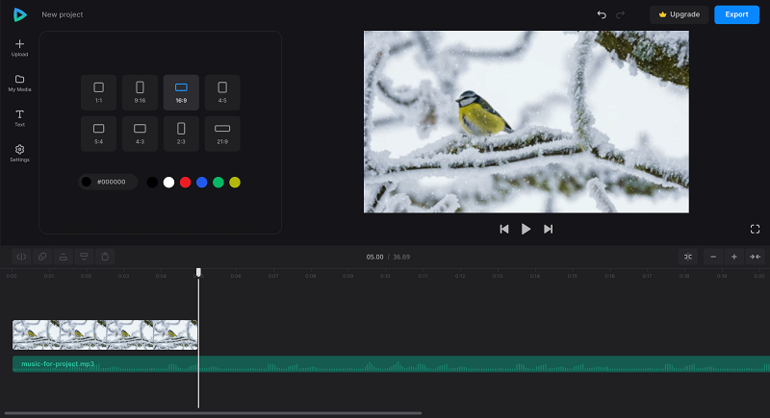Click the app logo in top-left
Viewport: 770px width, 418px height.
point(19,14)
